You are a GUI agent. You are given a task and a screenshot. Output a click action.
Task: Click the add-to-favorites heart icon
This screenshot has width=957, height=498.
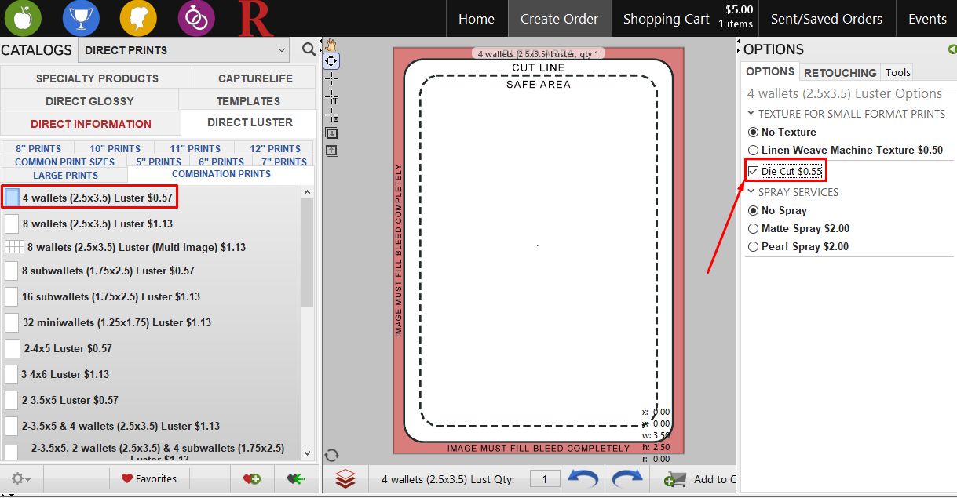click(252, 478)
